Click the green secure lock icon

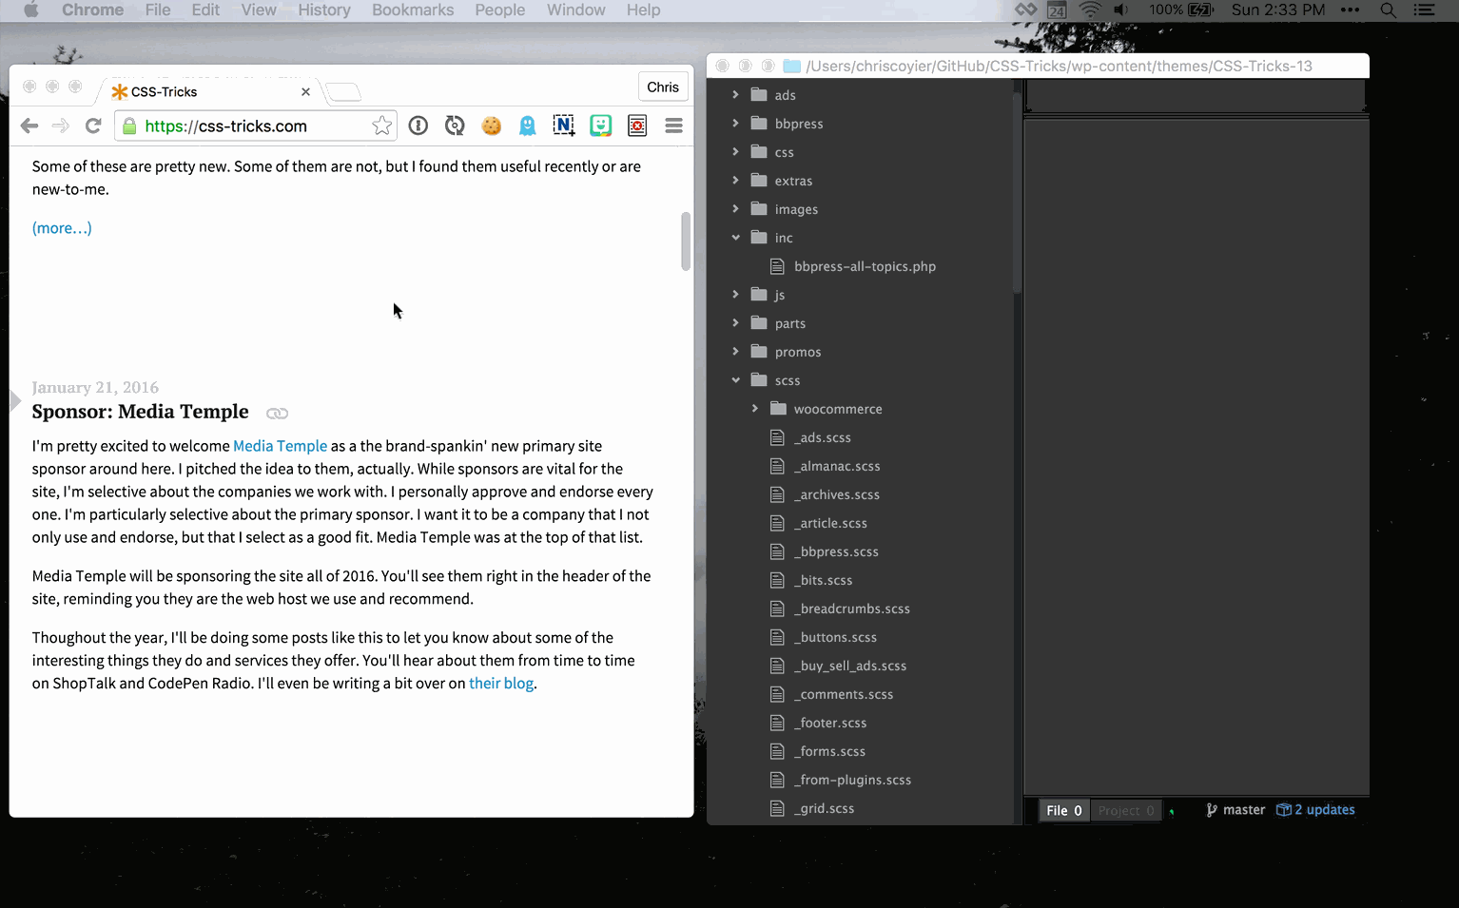tap(129, 126)
